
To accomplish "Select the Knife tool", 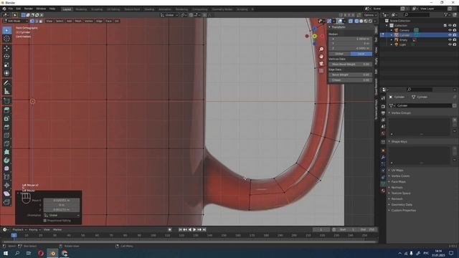I will tap(6, 143).
